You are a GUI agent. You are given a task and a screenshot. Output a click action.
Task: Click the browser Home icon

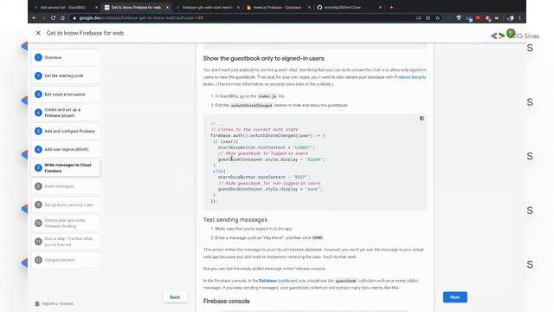(x=62, y=17)
